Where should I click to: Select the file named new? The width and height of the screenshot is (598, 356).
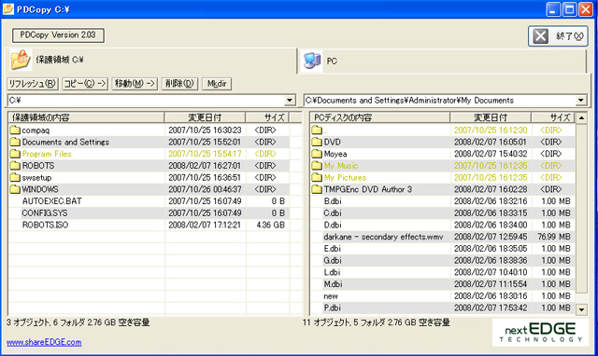tap(331, 296)
